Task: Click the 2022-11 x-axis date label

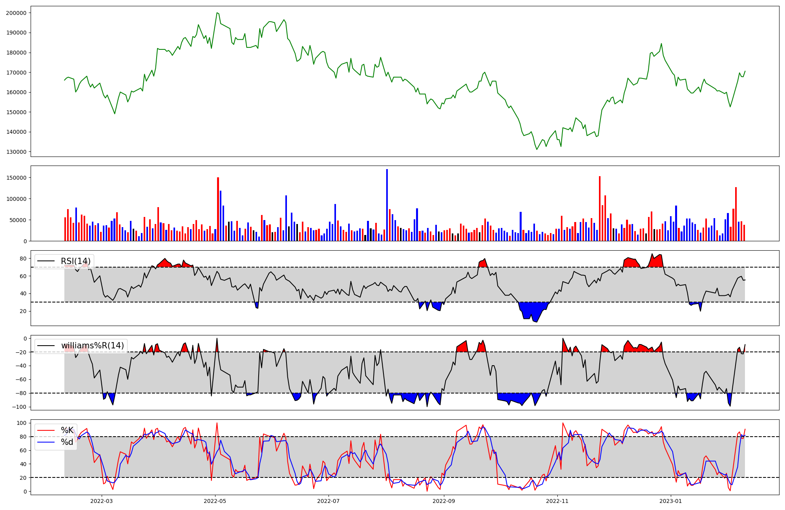Action: coord(557,501)
